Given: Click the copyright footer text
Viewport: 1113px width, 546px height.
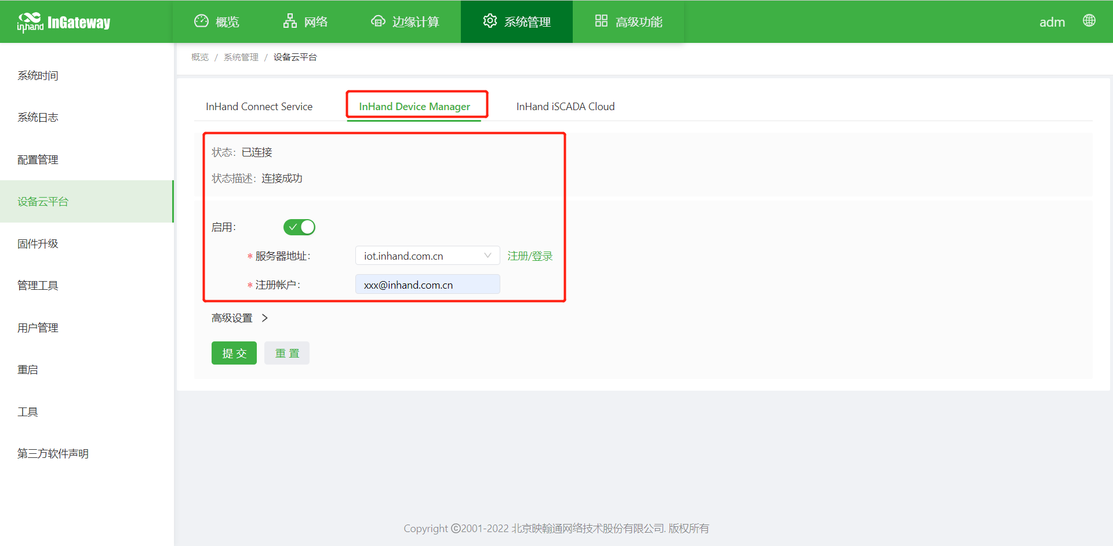Looking at the screenshot, I should (x=556, y=529).
